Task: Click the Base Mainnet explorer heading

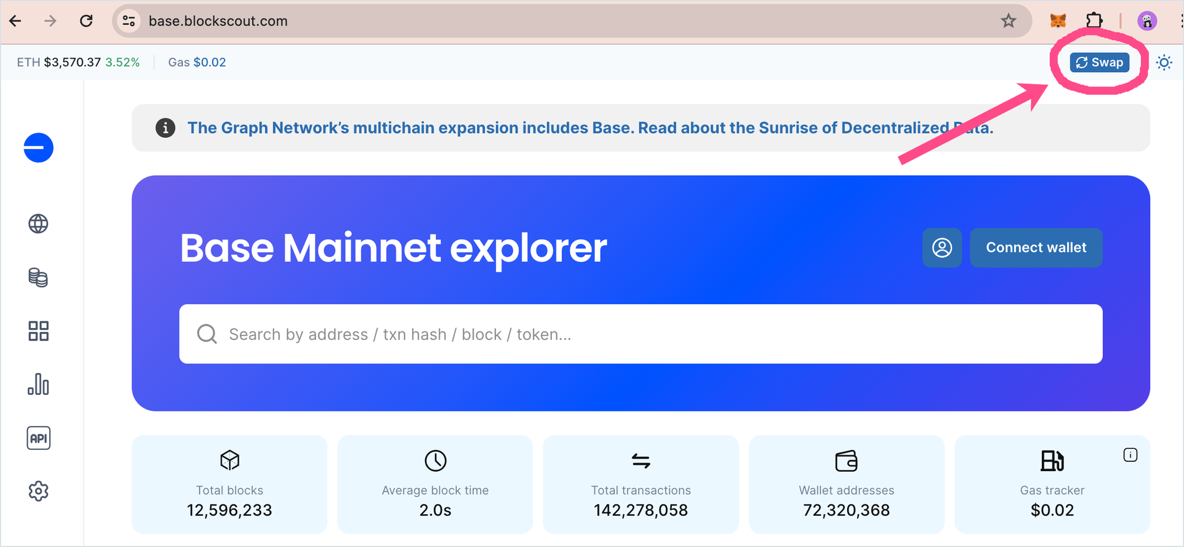Action: point(394,247)
